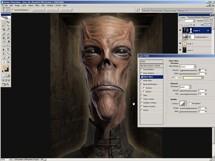Select the Clone Stamp tool
The width and height of the screenshot is (215, 161).
tap(4, 38)
